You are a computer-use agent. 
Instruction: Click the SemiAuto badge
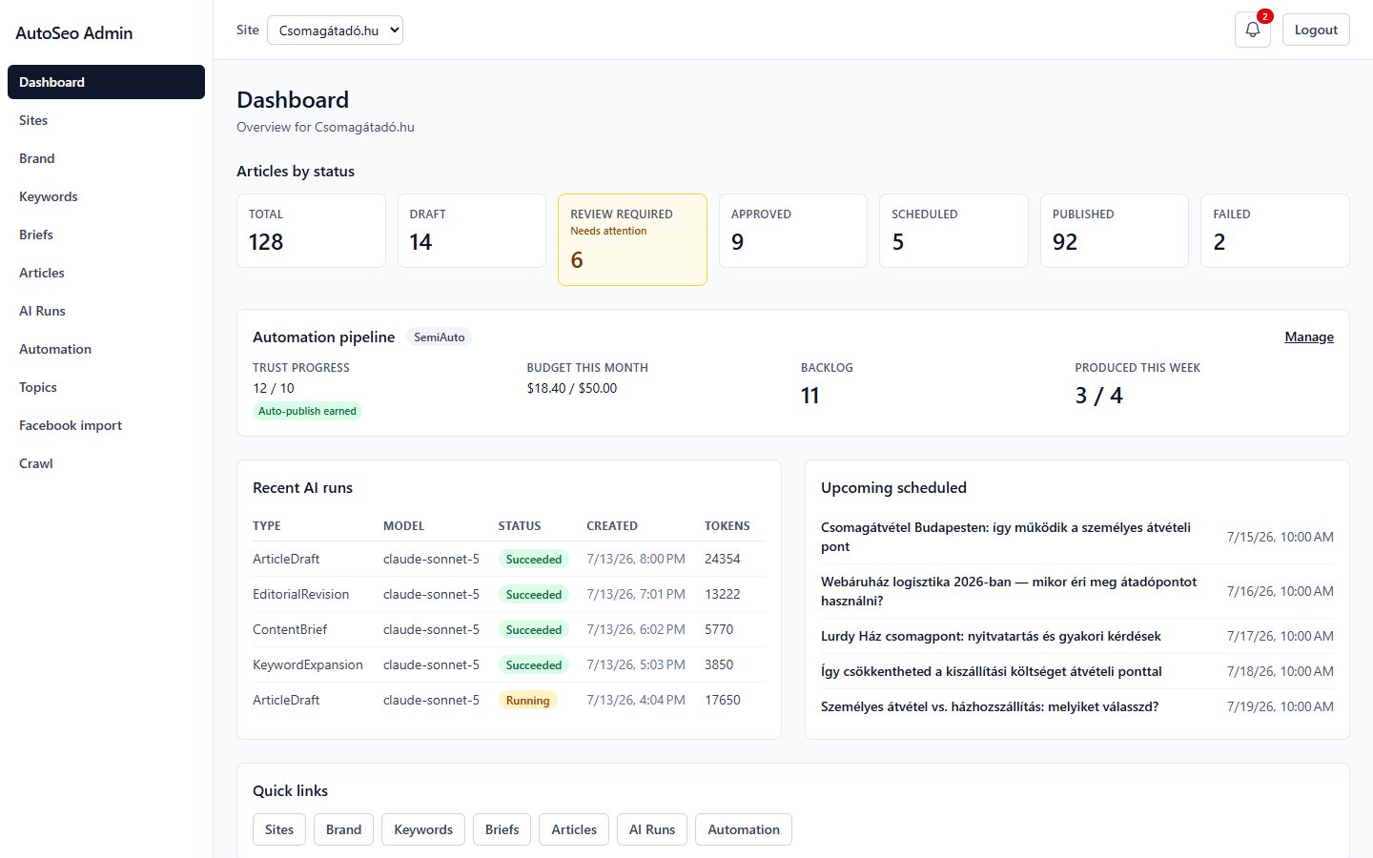[440, 337]
